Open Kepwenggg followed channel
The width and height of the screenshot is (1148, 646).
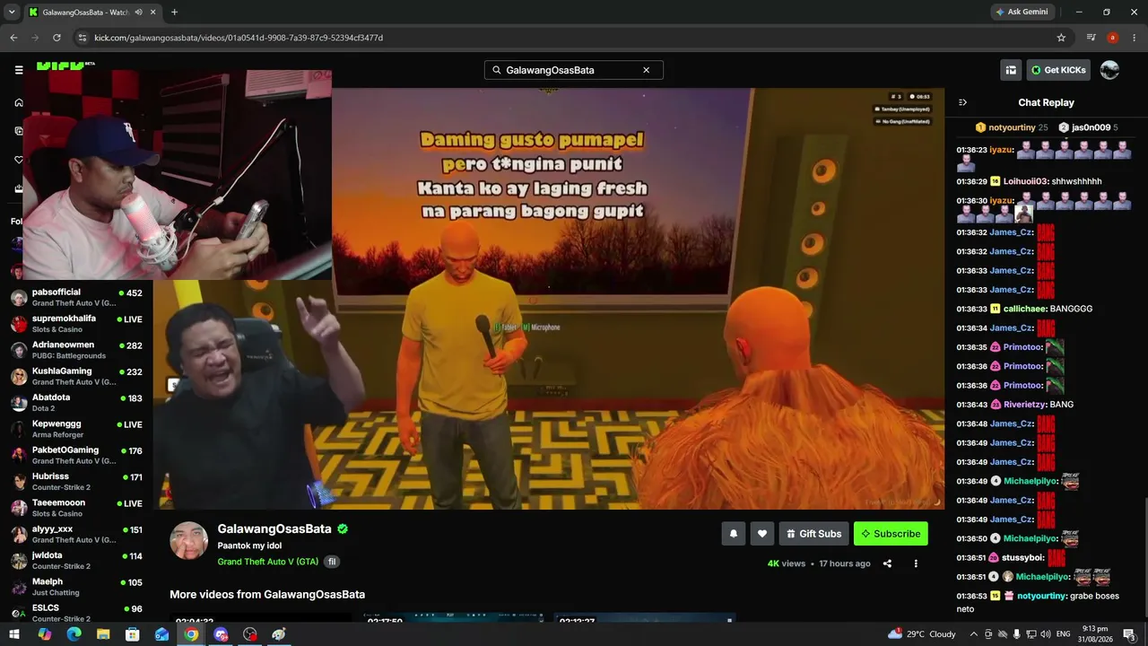pyautogui.click(x=76, y=429)
